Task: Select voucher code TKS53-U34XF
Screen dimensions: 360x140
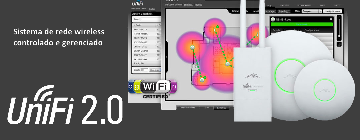Action: point(140,59)
